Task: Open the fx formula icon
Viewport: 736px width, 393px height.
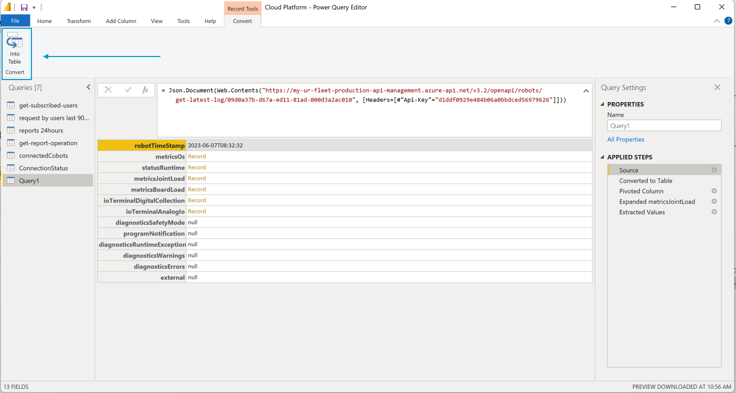Action: pyautogui.click(x=145, y=89)
